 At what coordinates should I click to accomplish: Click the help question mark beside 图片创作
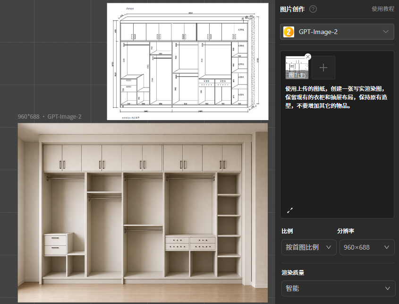coord(313,9)
